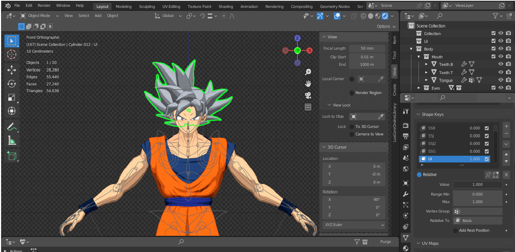
Task: Open the XYZ Euler rotation order dropdown
Action: [353, 225]
